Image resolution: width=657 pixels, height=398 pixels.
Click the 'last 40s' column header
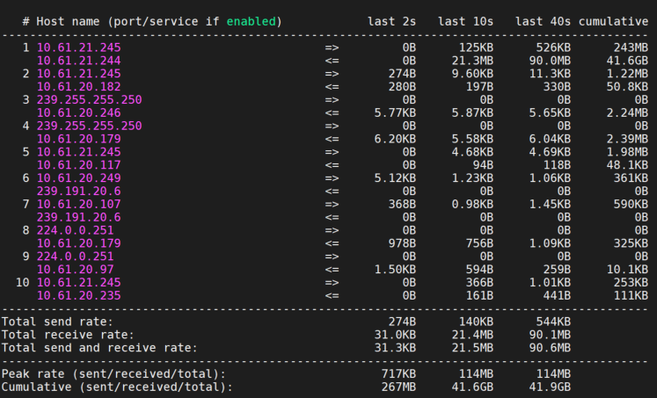point(543,21)
